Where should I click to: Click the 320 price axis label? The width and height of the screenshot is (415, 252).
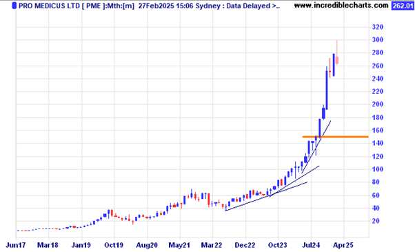(378, 27)
